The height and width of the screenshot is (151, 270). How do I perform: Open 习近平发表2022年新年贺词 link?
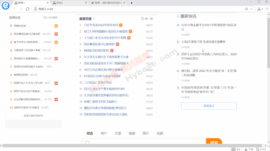(x=101, y=25)
